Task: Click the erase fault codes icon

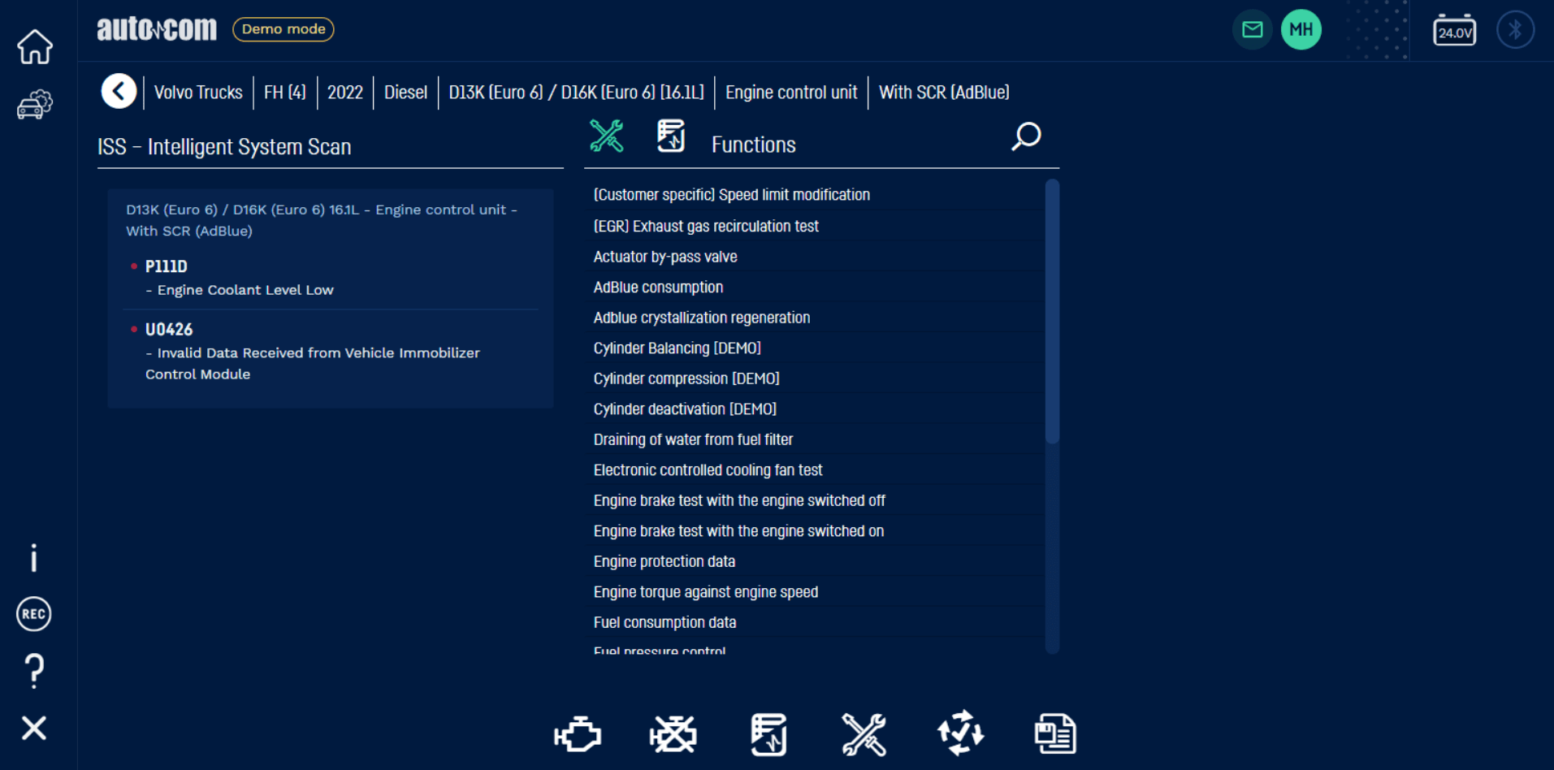Action: [x=673, y=734]
